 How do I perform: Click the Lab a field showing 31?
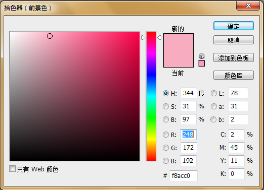238,106
